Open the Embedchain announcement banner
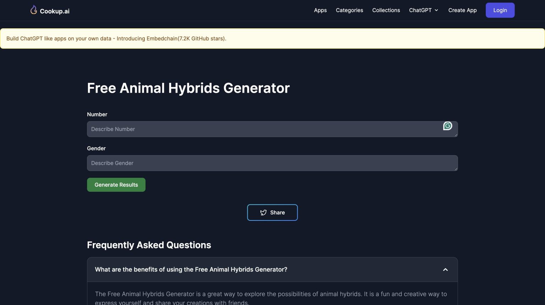Viewport: 545px width, 305px height. 272,39
